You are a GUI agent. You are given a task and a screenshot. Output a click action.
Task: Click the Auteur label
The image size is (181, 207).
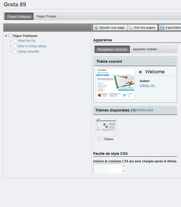[145, 81]
